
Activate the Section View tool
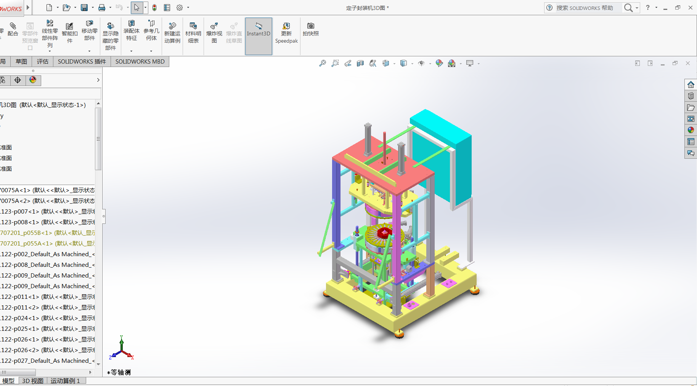point(360,63)
